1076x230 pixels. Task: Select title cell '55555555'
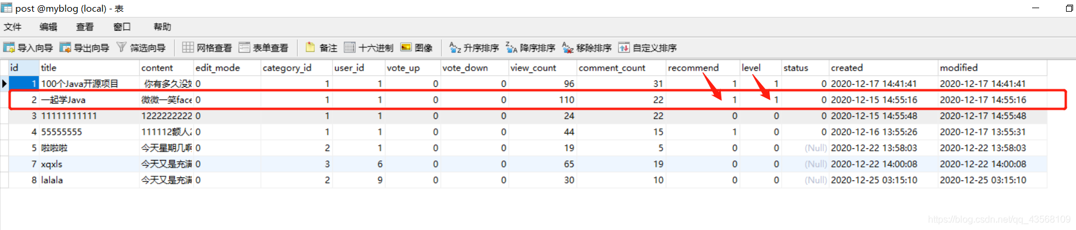(x=90, y=132)
